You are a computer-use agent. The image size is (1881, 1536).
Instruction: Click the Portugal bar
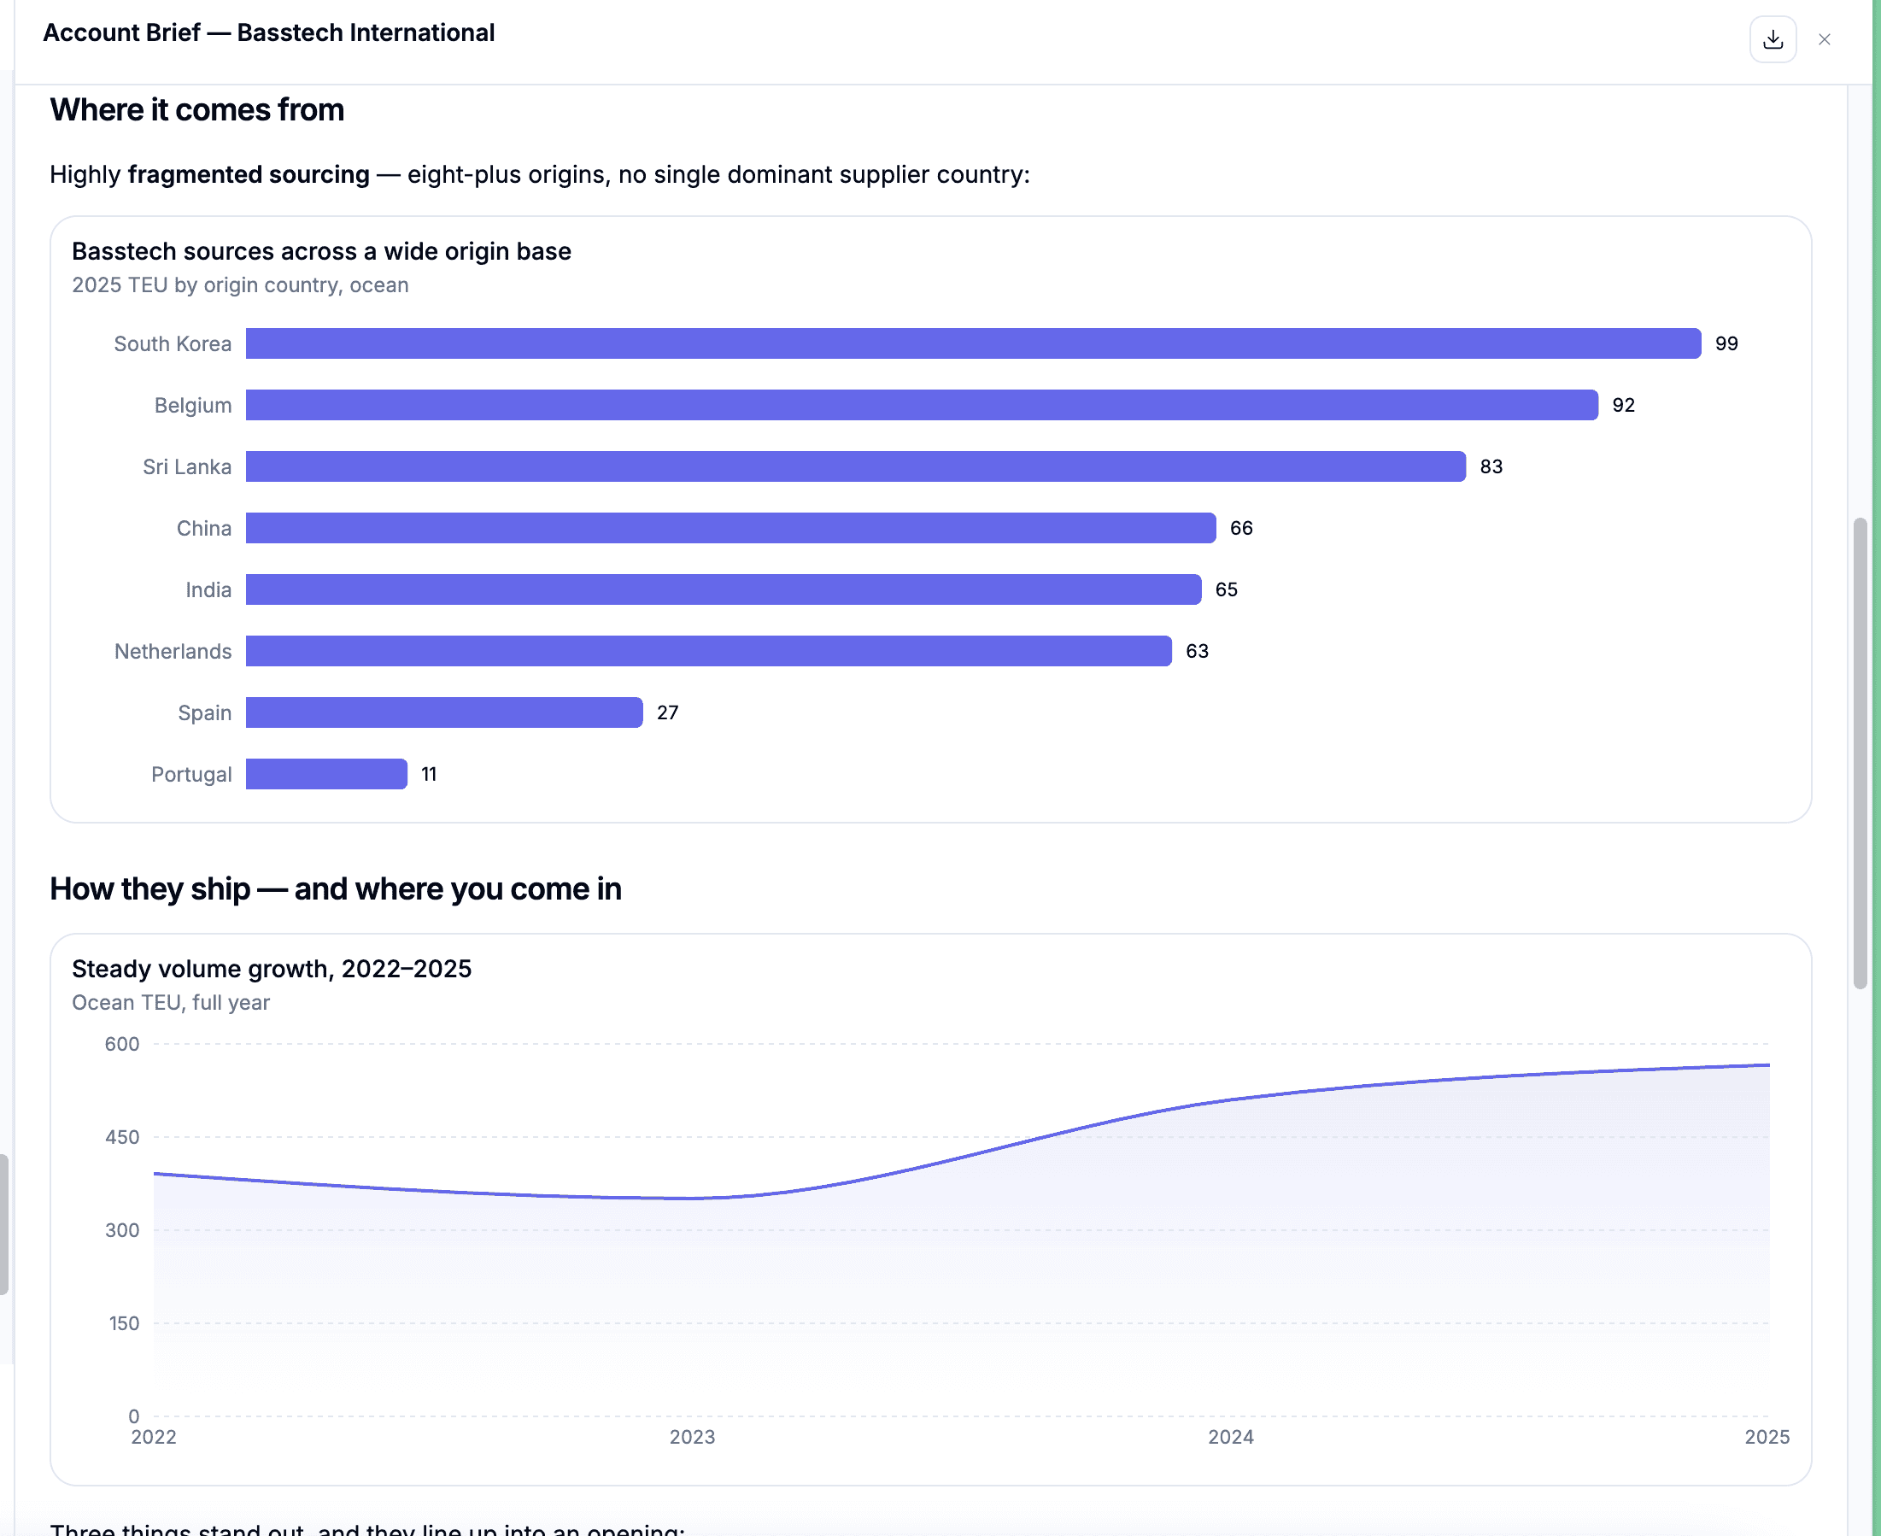point(326,774)
